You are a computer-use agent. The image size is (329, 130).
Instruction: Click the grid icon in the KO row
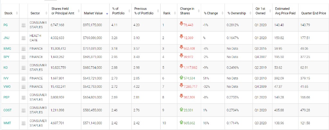coord(23,68)
